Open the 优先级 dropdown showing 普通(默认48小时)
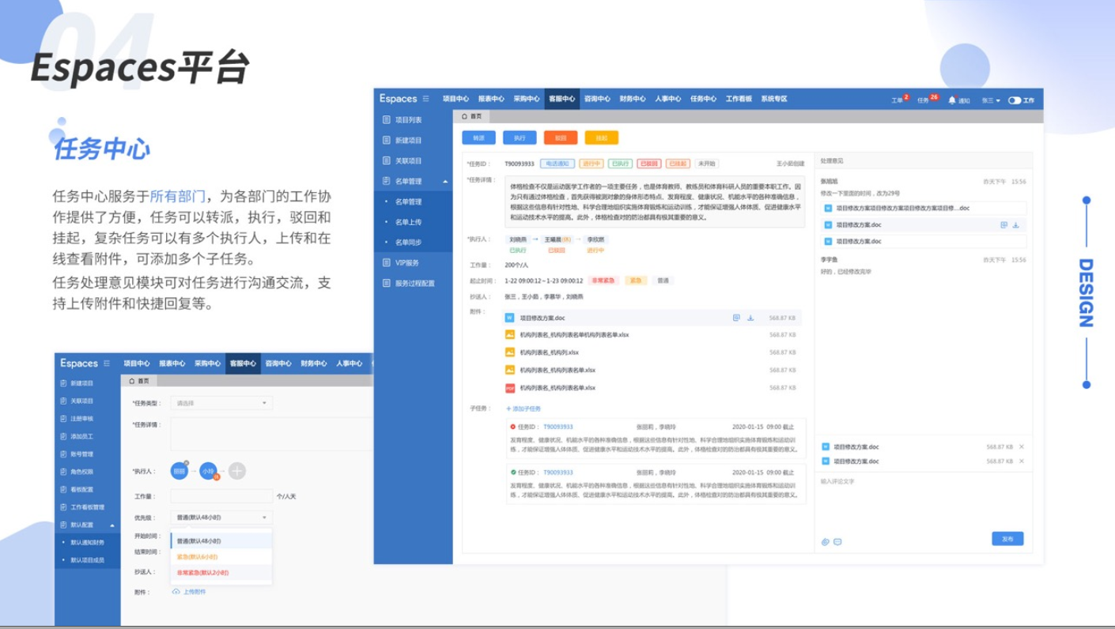The height and width of the screenshot is (629, 1115). click(x=221, y=518)
